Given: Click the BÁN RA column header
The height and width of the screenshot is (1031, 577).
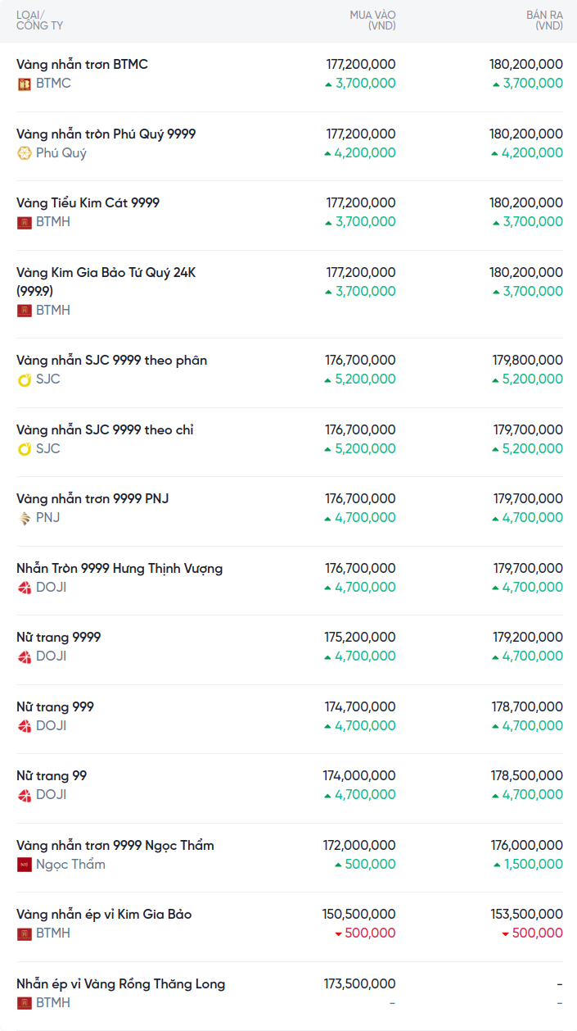Looking at the screenshot, I should tap(544, 20).
